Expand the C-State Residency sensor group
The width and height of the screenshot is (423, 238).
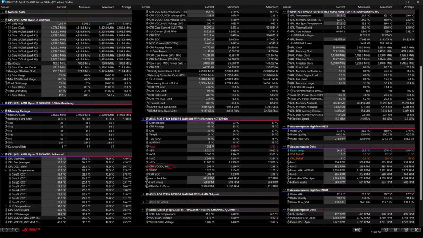3,103
